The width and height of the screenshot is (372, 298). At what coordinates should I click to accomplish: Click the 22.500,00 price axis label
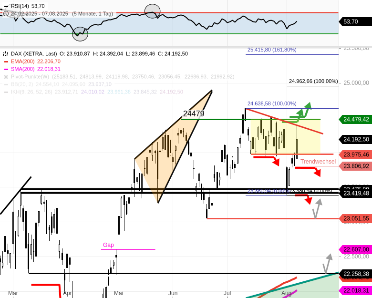click(x=356, y=257)
